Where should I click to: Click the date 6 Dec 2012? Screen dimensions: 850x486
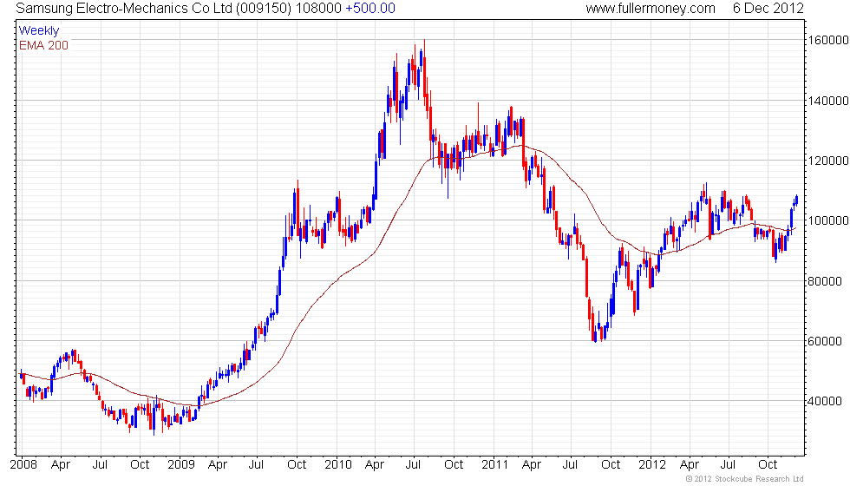(x=768, y=8)
